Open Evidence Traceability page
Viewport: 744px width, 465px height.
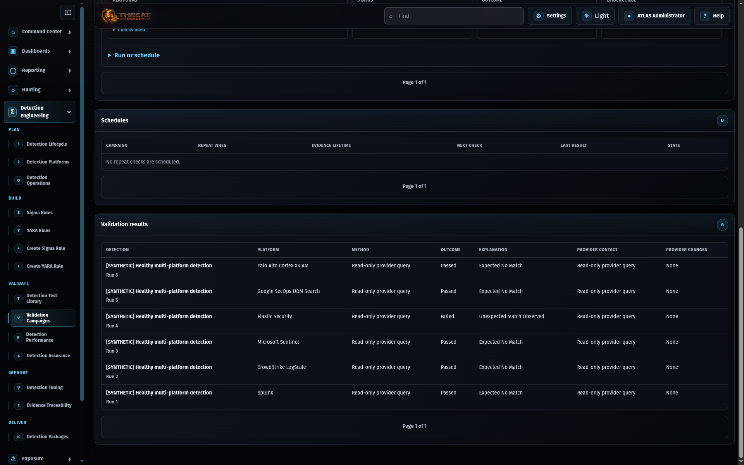click(49, 405)
